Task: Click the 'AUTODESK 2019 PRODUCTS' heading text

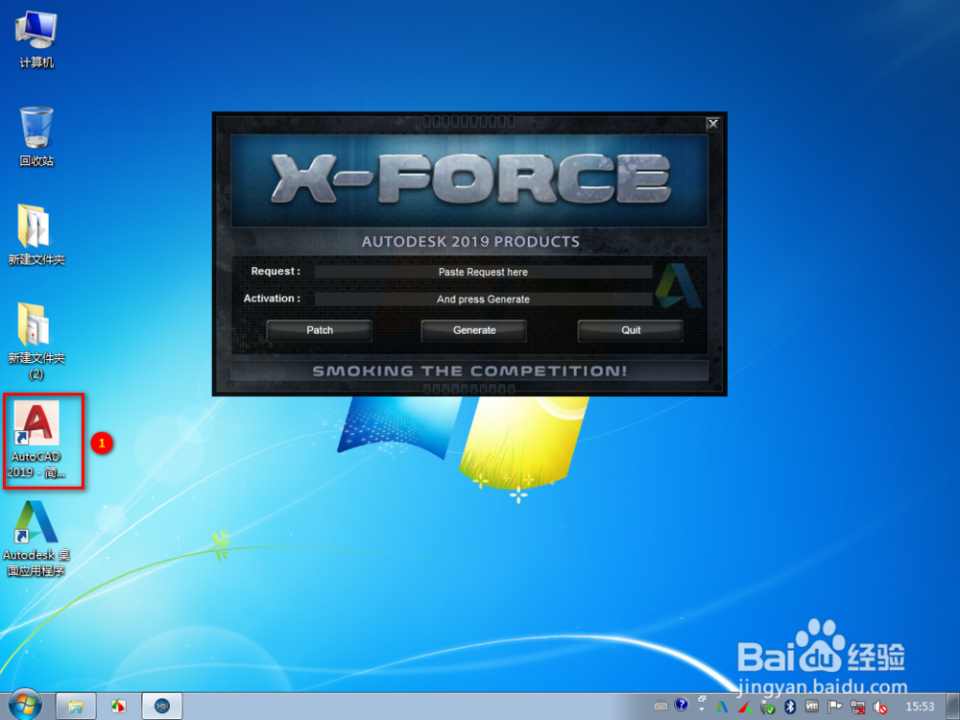Action: 470,241
